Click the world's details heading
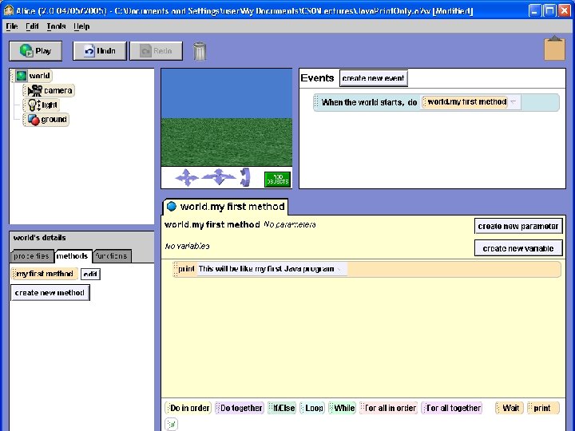 (40, 238)
